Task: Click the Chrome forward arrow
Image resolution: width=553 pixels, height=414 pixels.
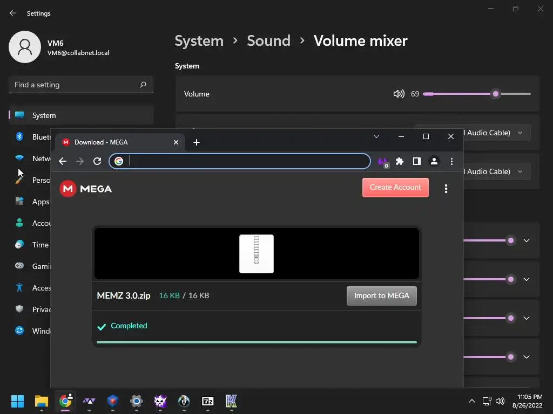Action: pos(80,161)
